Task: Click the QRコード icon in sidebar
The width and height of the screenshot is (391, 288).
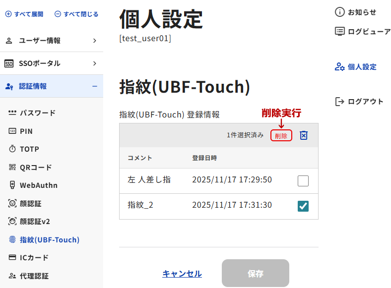Action: [x=12, y=168]
